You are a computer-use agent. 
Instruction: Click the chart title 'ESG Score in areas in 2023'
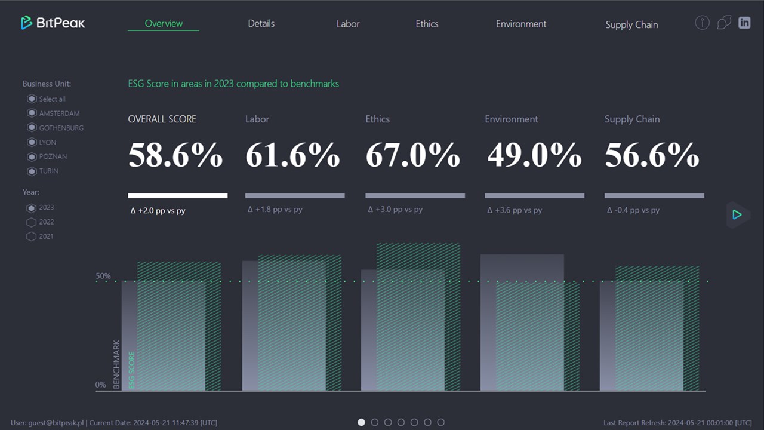pyautogui.click(x=233, y=84)
